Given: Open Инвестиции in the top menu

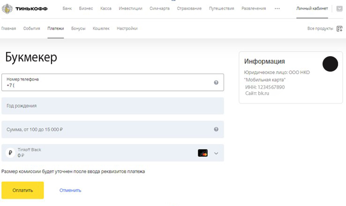Looking at the screenshot, I should click(x=130, y=8).
